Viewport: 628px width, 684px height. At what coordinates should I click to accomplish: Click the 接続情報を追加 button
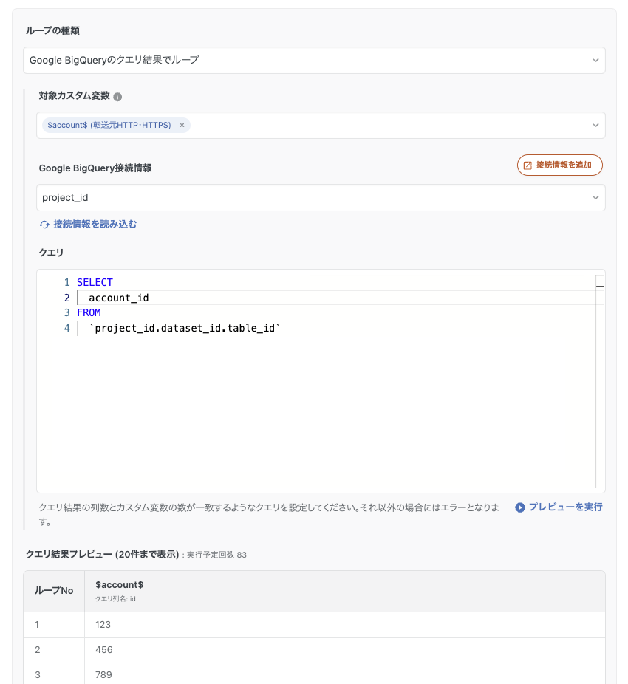(x=559, y=165)
